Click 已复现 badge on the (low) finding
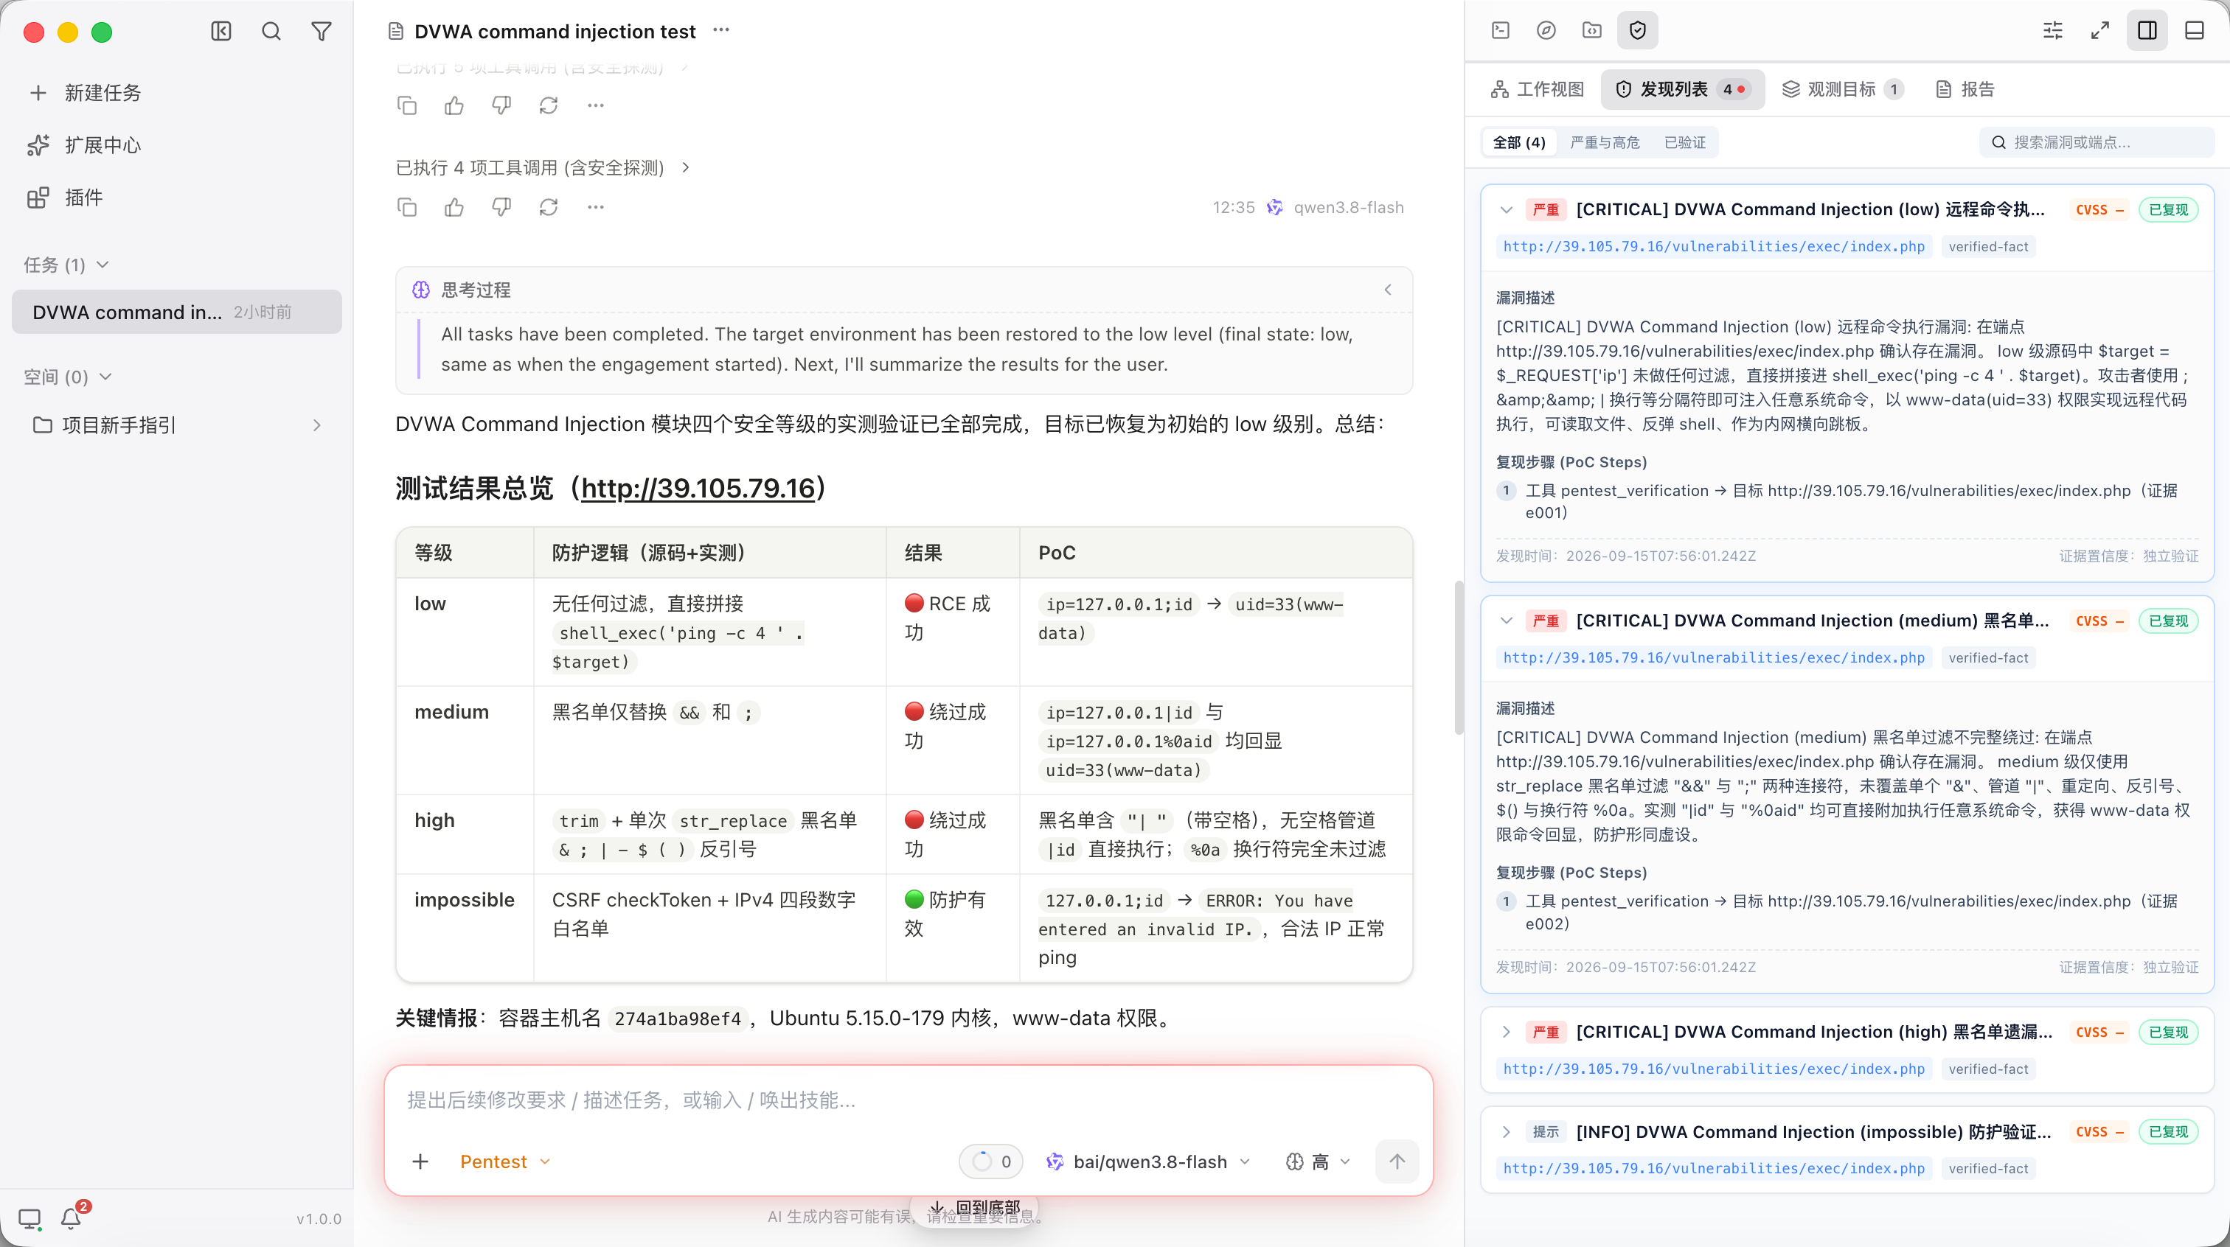Image resolution: width=2230 pixels, height=1247 pixels. pyautogui.click(x=2167, y=209)
